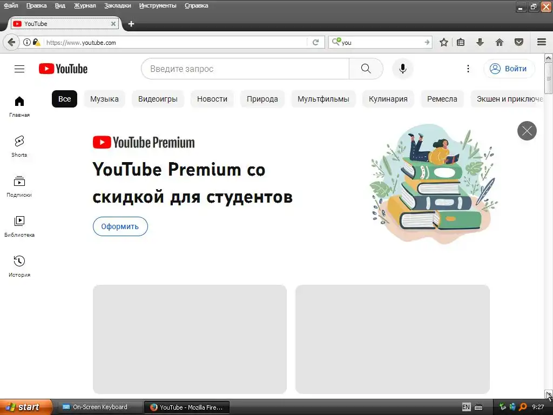Click the browser search box containing you

(381, 42)
